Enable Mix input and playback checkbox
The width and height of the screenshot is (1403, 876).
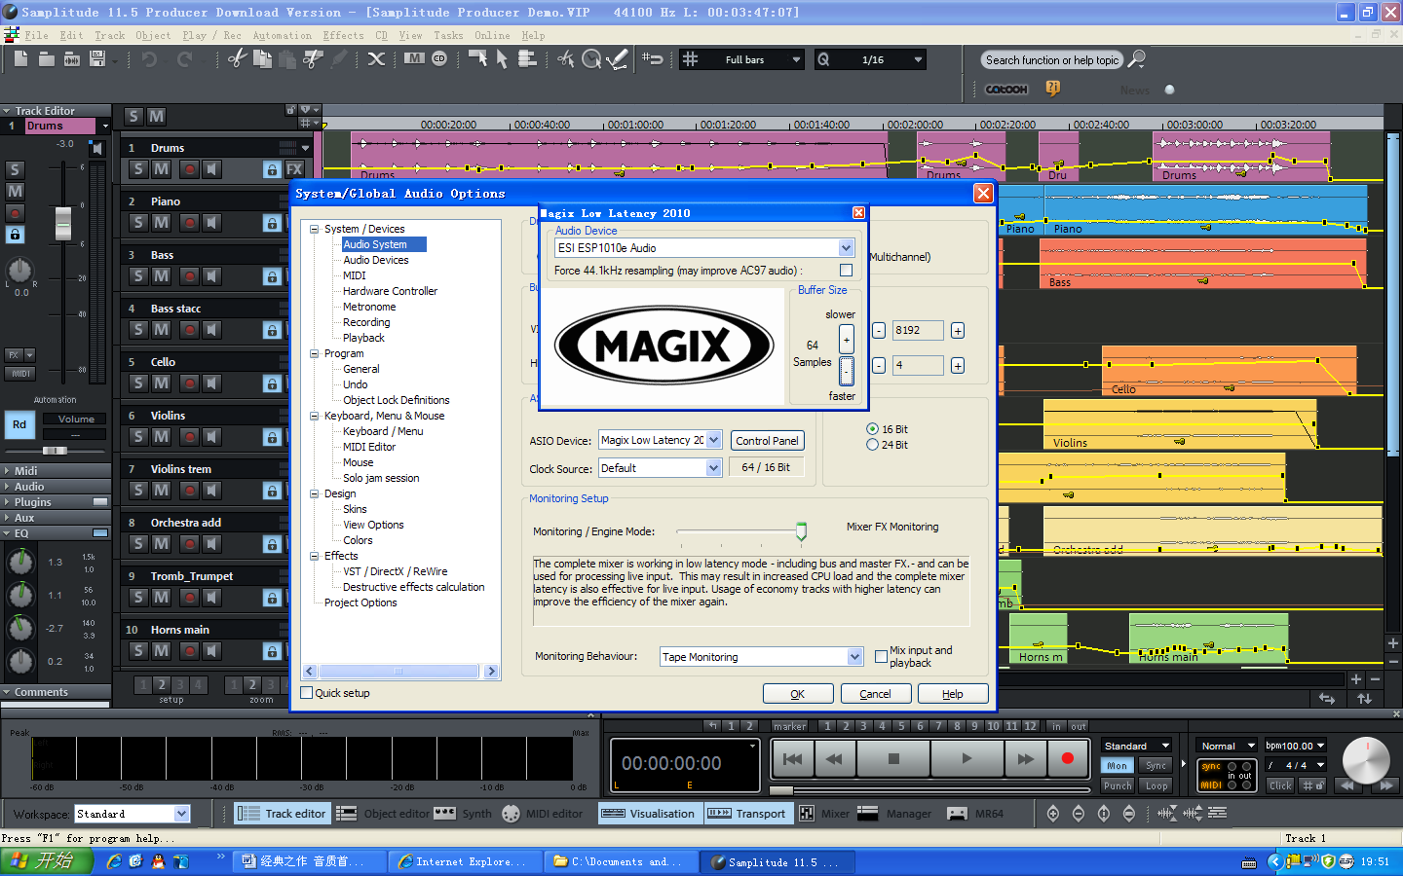pyautogui.click(x=881, y=657)
